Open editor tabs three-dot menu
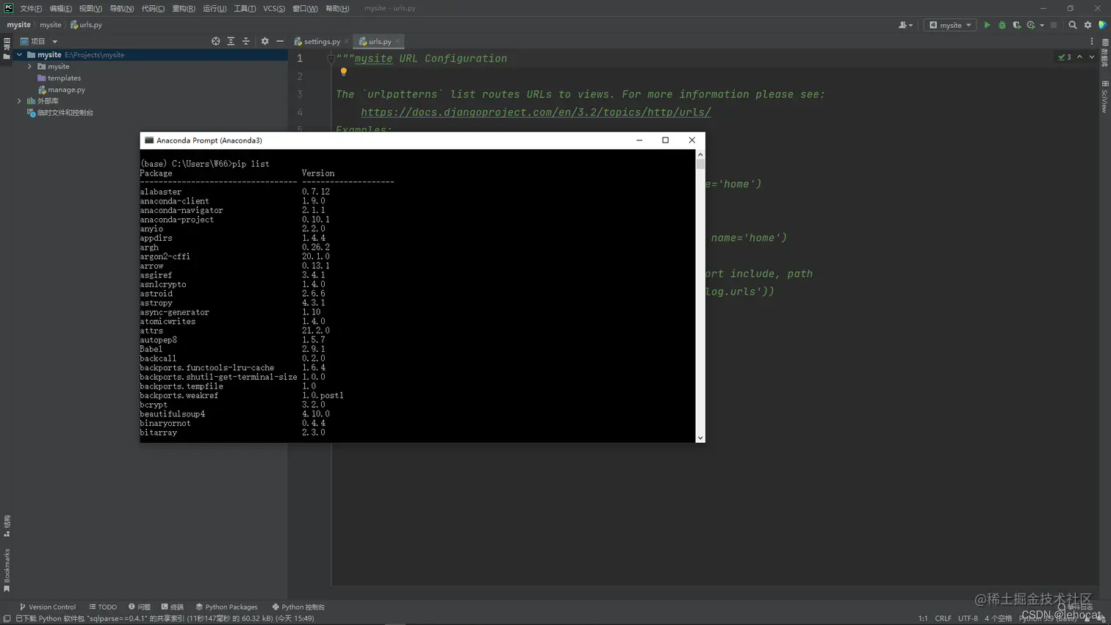Image resolution: width=1111 pixels, height=625 pixels. (x=1091, y=41)
